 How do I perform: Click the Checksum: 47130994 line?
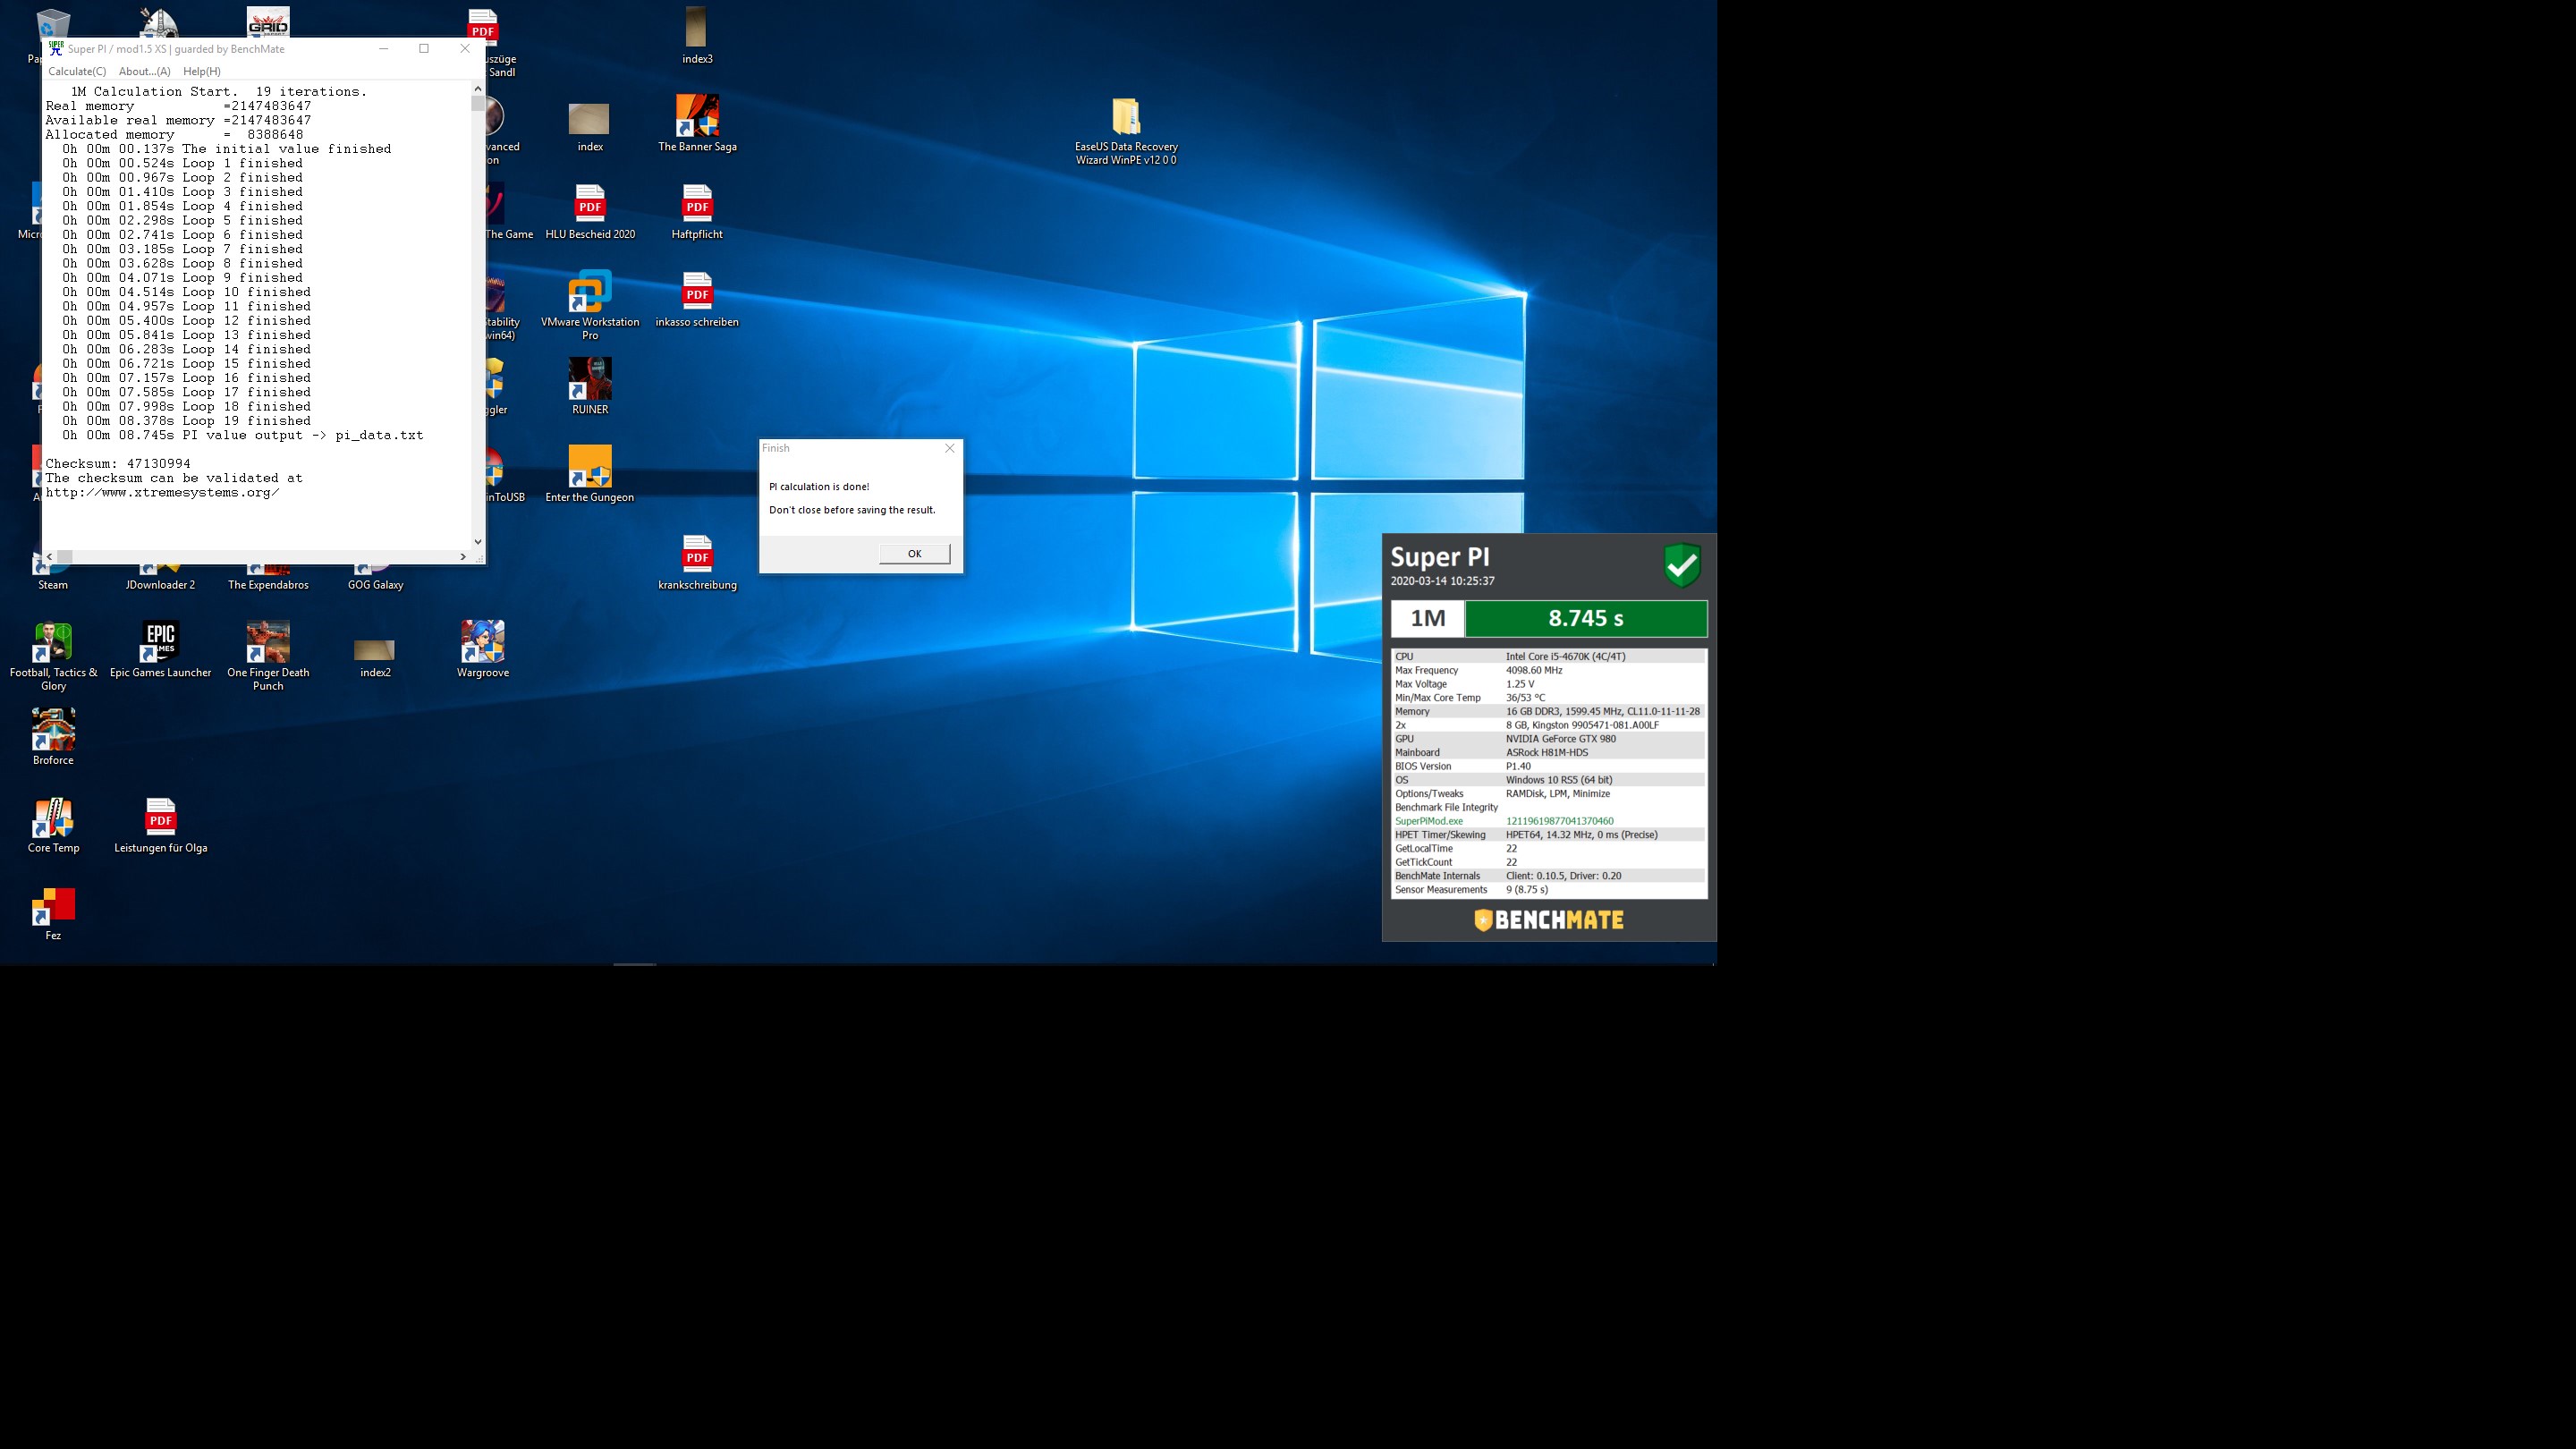pyautogui.click(x=118, y=464)
